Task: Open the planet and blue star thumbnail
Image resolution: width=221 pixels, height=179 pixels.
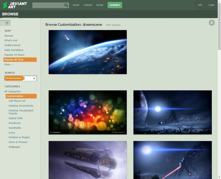Action: pyautogui.click(x=173, y=112)
